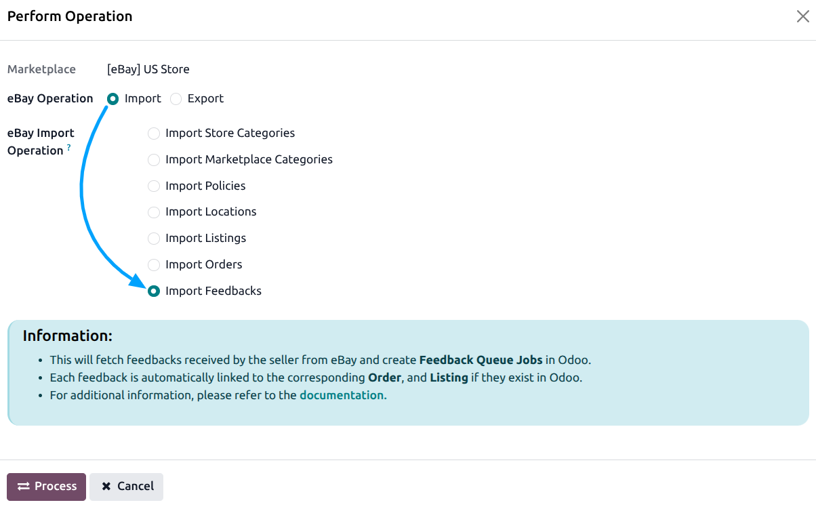Image resolution: width=816 pixels, height=509 pixels.
Task: Click the Marketplace field label
Action: click(x=41, y=69)
